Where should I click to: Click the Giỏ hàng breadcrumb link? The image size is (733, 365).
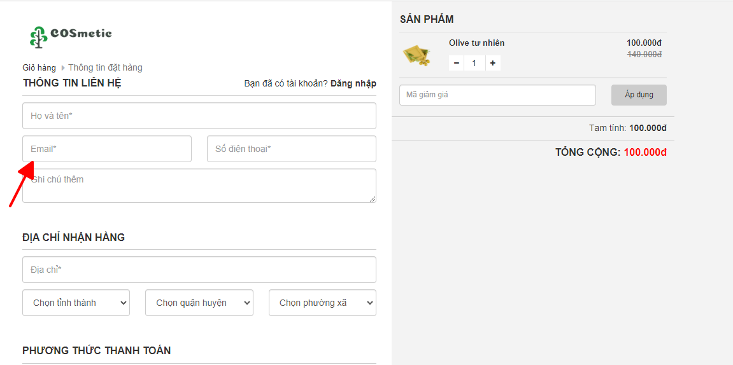[x=39, y=67]
